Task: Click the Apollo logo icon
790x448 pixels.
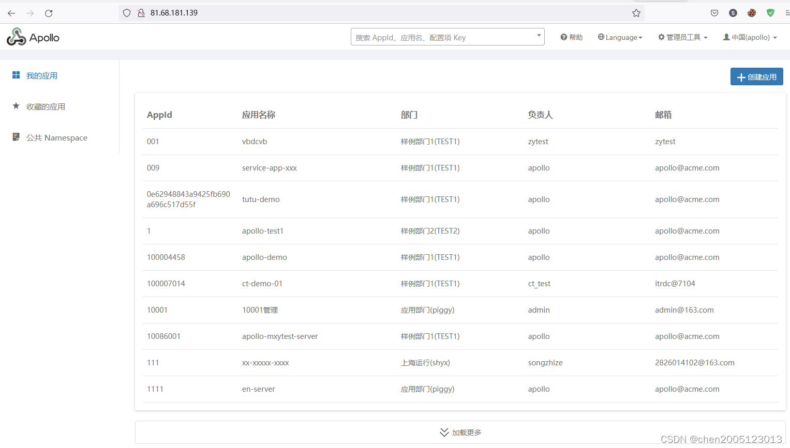Action: point(16,37)
